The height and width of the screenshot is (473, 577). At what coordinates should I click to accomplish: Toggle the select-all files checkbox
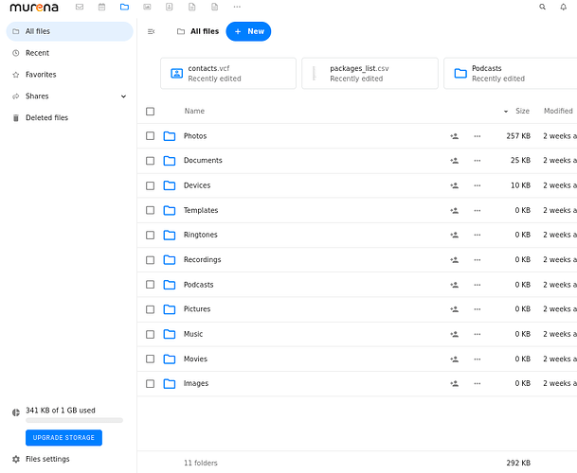[150, 112]
